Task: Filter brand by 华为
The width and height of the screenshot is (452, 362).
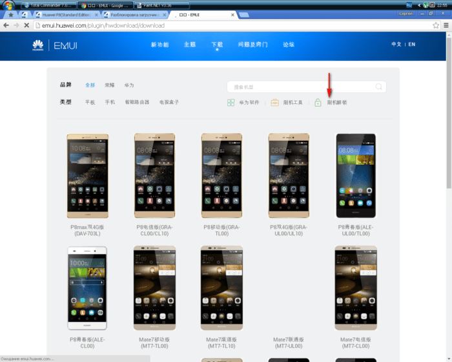Action: (129, 85)
